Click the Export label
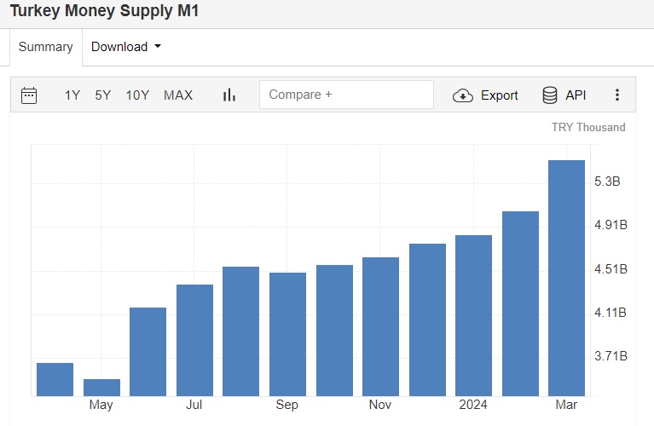The width and height of the screenshot is (654, 426). 500,95
